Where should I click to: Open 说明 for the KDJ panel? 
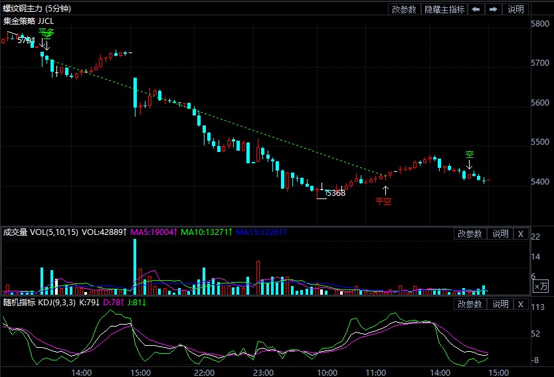[x=500, y=304]
